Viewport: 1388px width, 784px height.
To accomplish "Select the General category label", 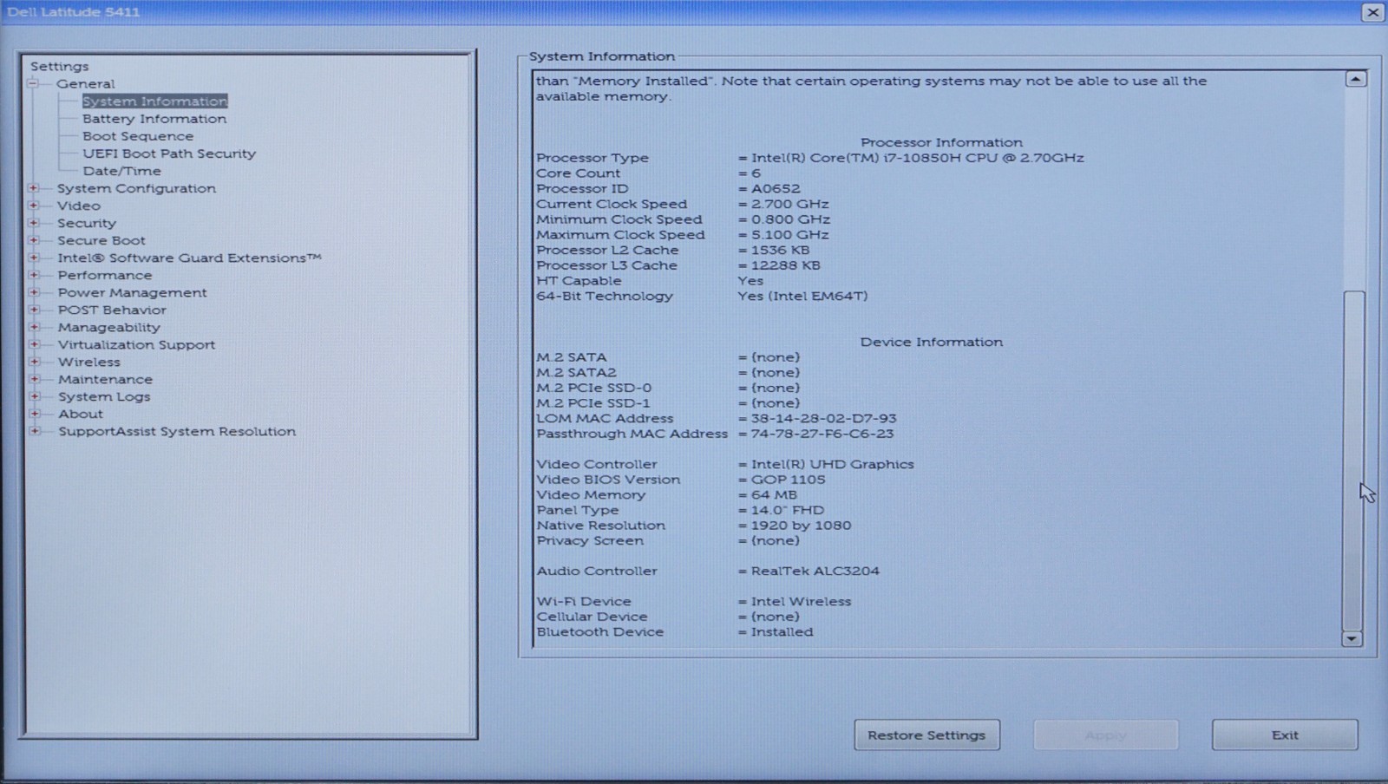I will [x=85, y=84].
